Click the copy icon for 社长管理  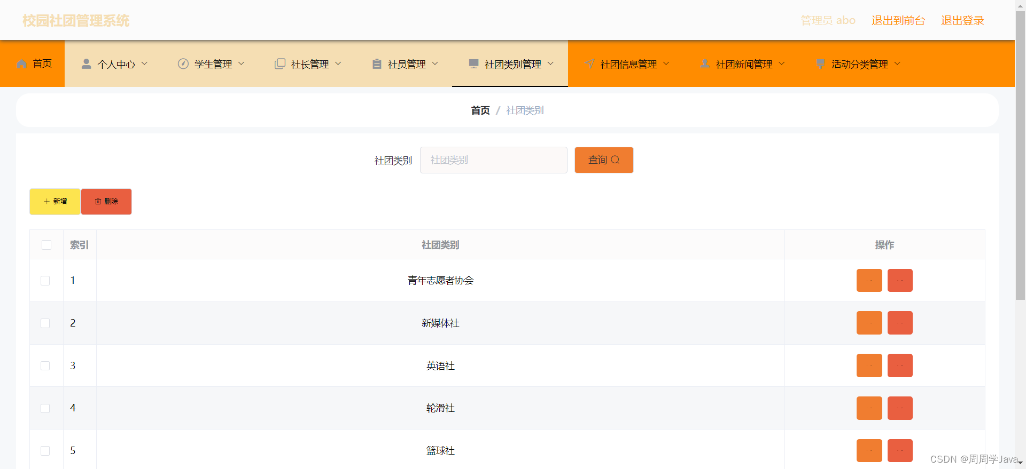pyautogui.click(x=280, y=64)
